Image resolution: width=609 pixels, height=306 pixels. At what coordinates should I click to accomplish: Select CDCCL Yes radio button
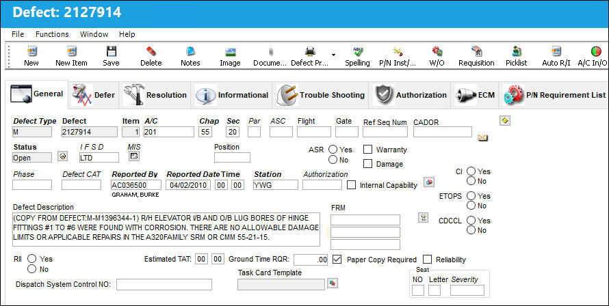click(x=471, y=221)
